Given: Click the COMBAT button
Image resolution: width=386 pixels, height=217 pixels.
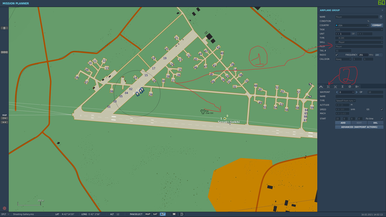Looking at the screenshot, I should [377, 25].
